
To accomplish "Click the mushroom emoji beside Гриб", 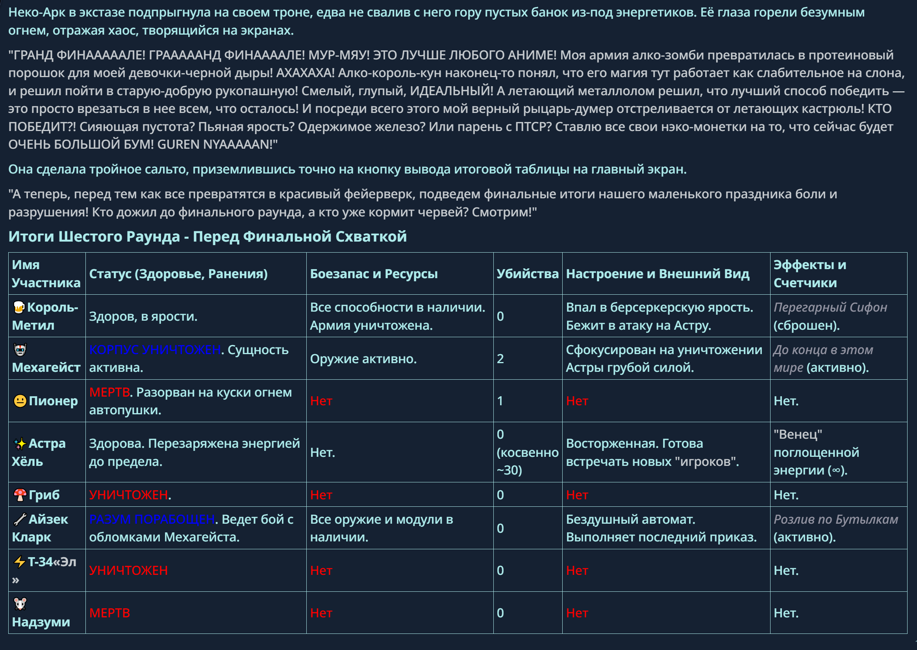I will 20,495.
